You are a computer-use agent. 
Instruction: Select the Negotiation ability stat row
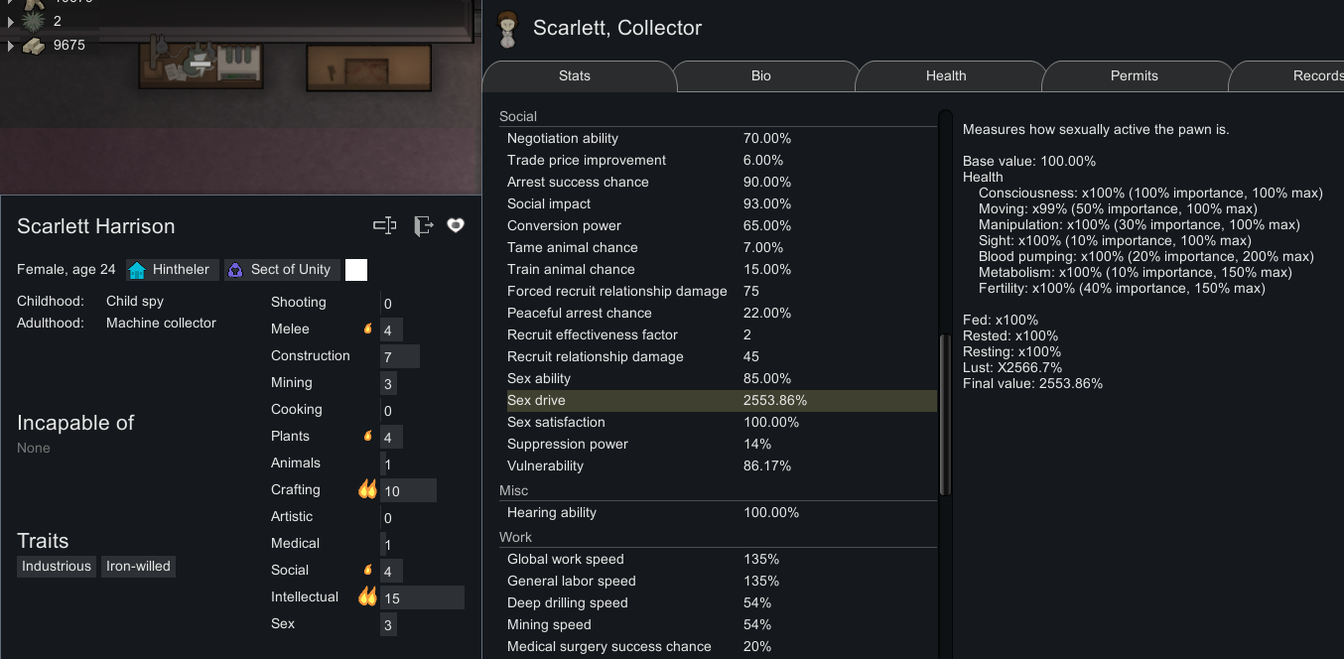(722, 138)
